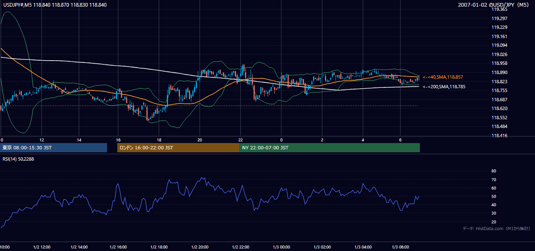Click hour 18 tick under price chart
This screenshot has width=535, height=251.
pos(159,140)
